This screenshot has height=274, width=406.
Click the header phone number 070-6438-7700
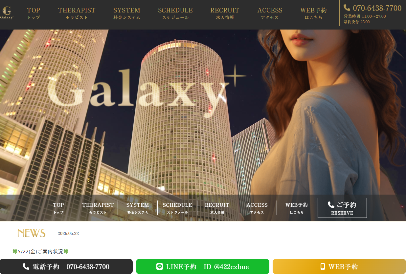click(x=377, y=8)
